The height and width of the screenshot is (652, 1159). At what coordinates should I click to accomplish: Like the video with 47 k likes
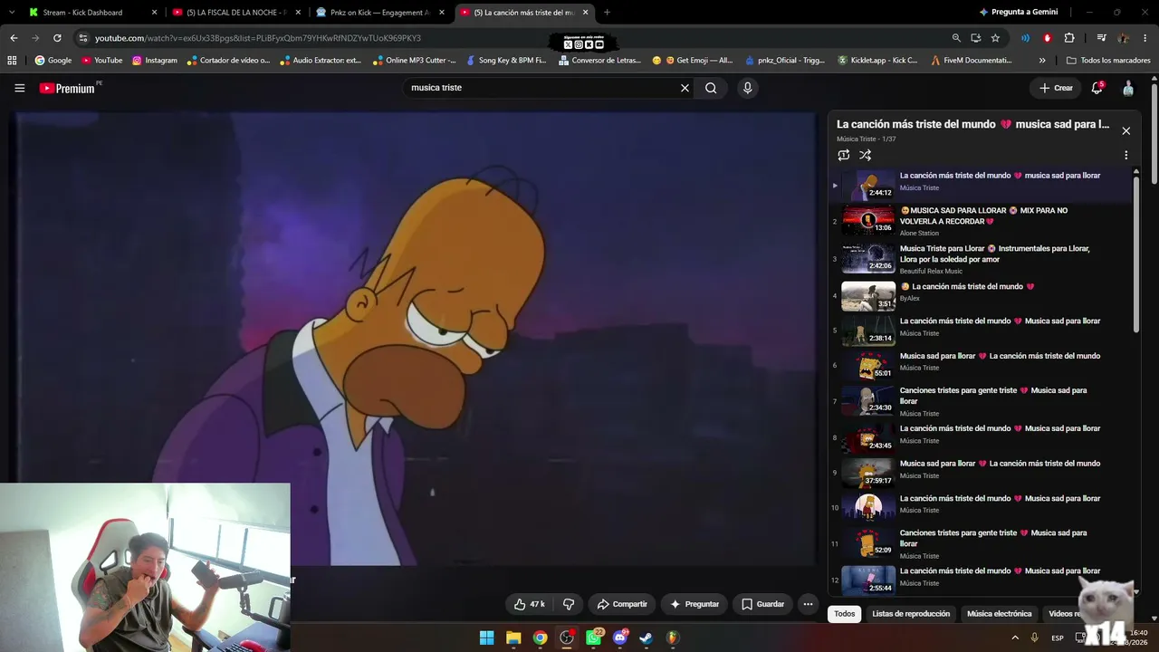point(530,604)
